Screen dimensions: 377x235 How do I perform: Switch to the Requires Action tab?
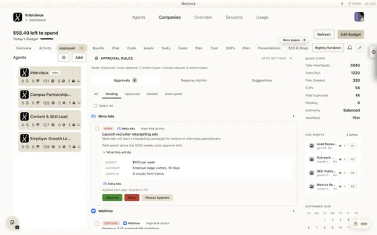tap(194, 80)
